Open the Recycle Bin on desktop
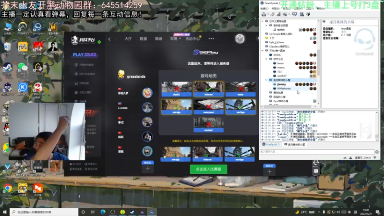This screenshot has width=384, height=216. point(7,48)
